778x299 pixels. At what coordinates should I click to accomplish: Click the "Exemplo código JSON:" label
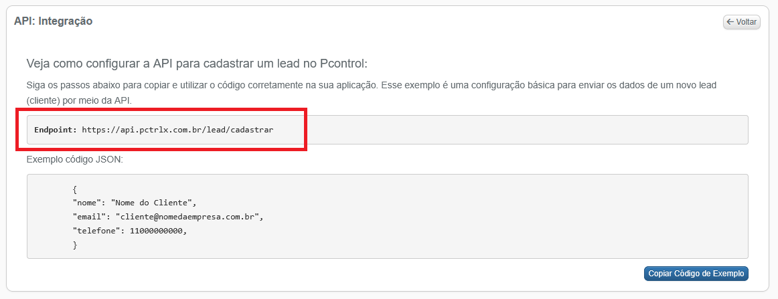tap(75, 160)
